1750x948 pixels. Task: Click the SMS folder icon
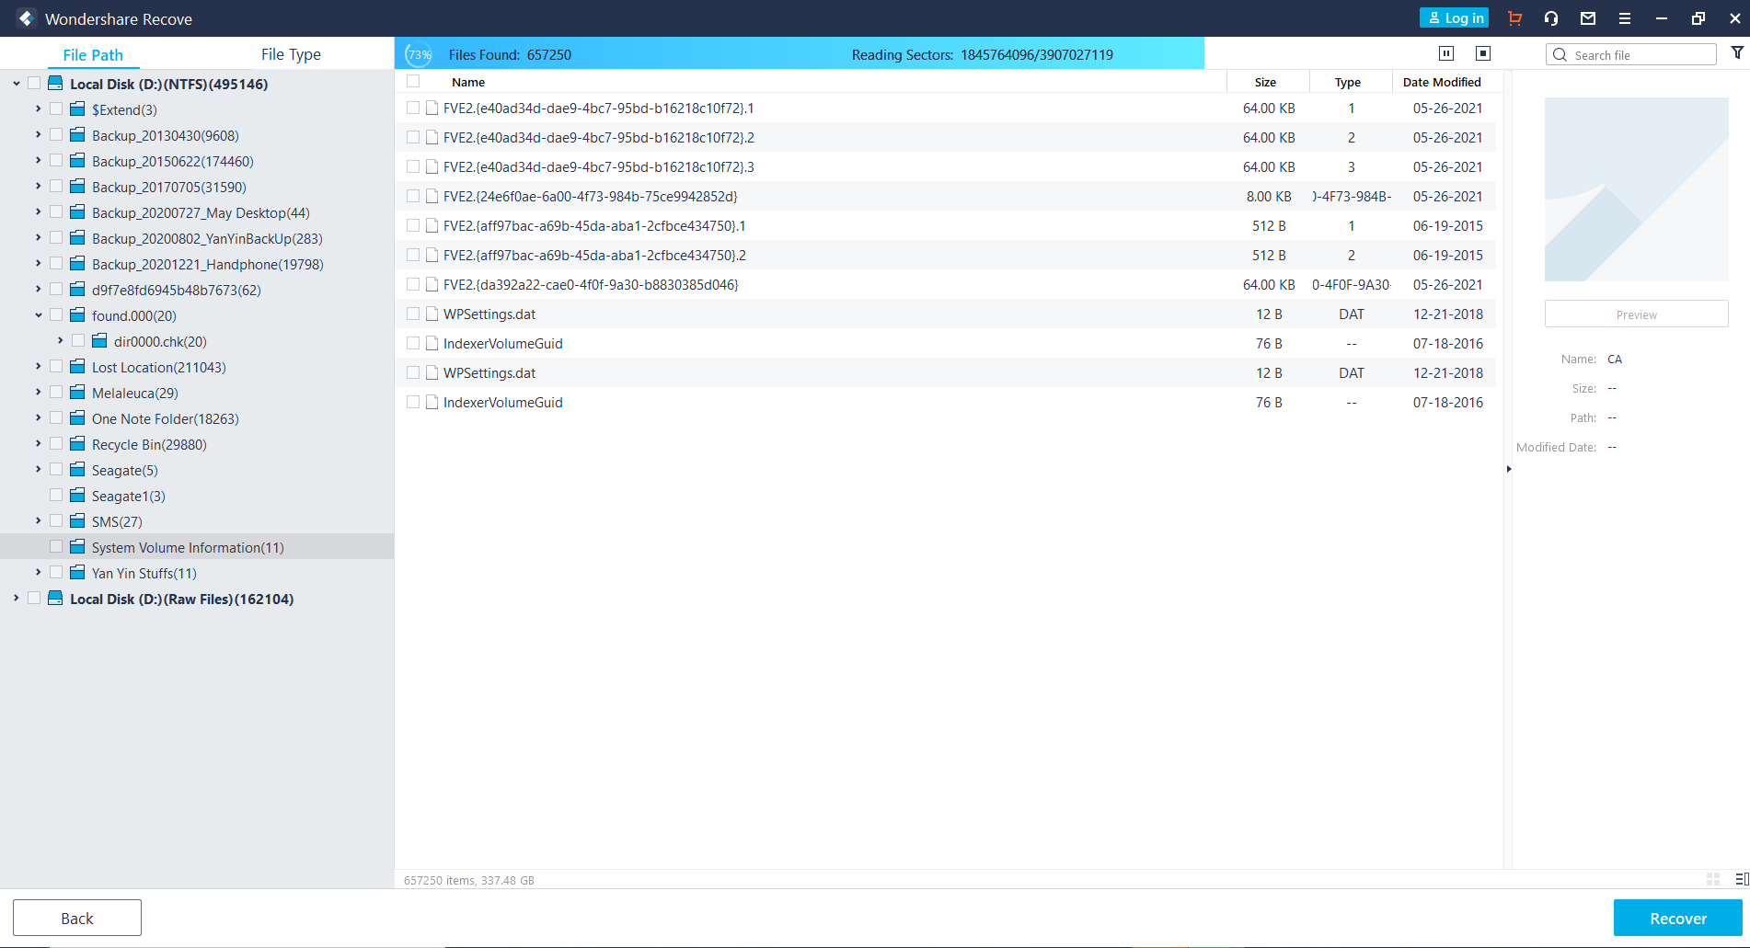[77, 520]
